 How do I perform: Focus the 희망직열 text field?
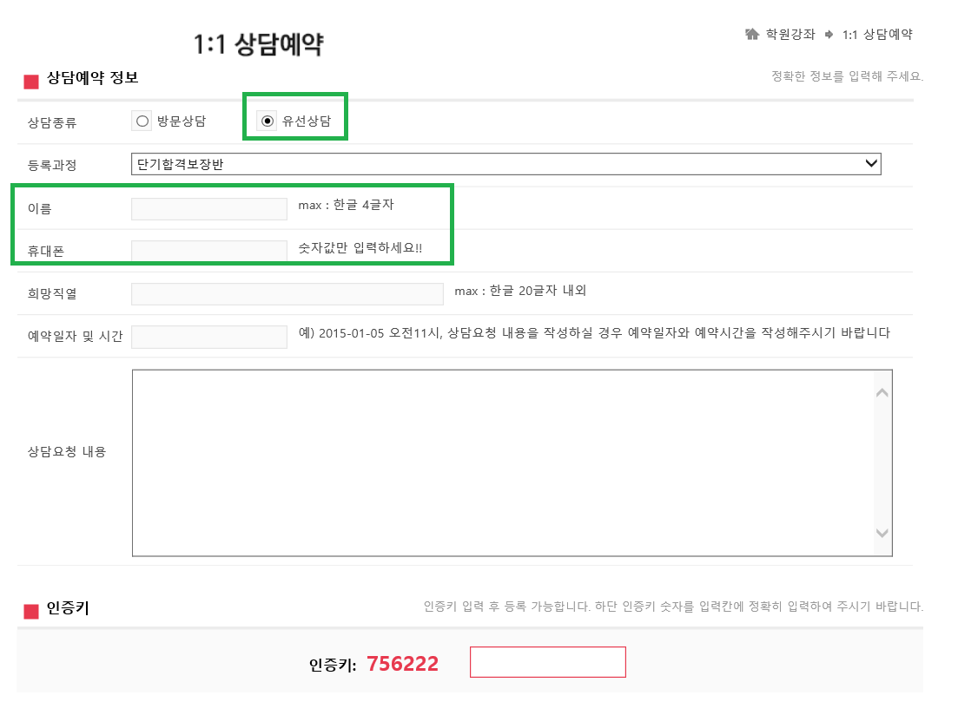[287, 294]
